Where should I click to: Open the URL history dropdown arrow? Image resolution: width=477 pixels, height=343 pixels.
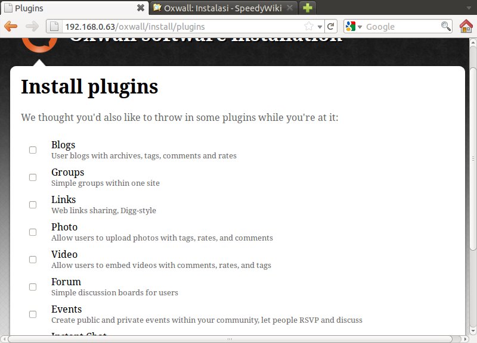(320, 26)
